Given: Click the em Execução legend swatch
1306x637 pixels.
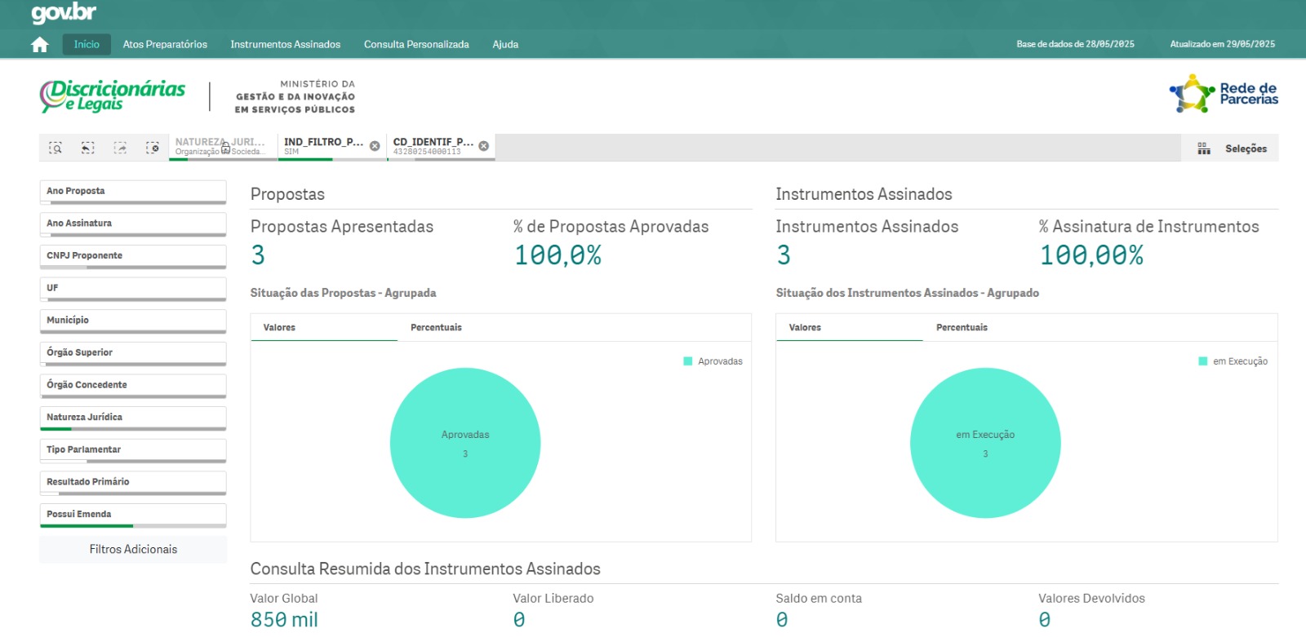Looking at the screenshot, I should click(x=1202, y=361).
